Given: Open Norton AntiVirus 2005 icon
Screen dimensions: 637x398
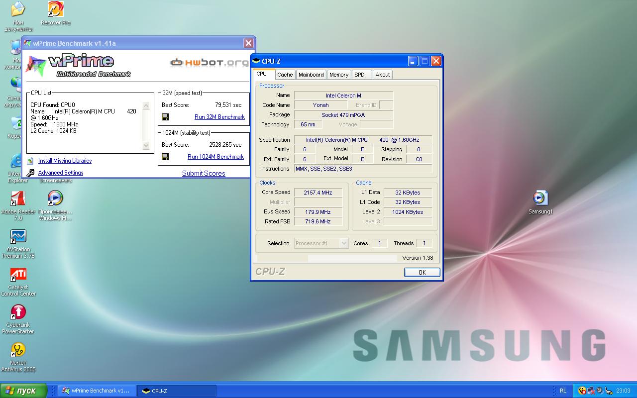Looking at the screenshot, I should tap(18, 357).
